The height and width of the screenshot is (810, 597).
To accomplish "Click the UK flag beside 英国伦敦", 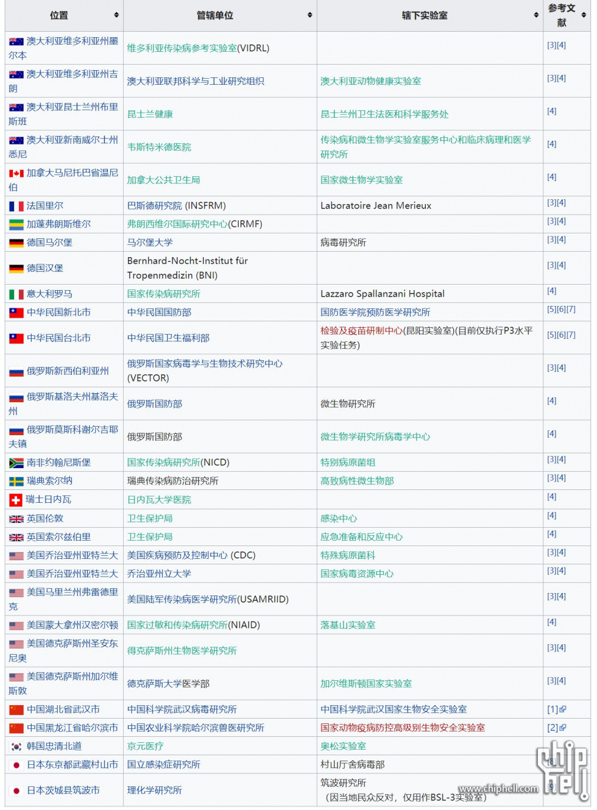I will (16, 519).
